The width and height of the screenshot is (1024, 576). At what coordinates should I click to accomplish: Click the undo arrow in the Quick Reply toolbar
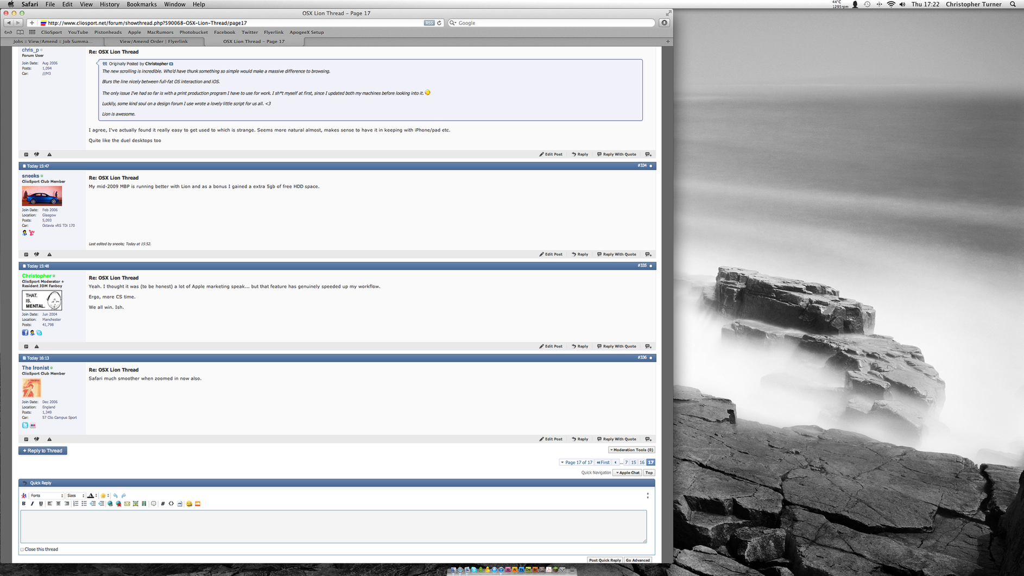pos(115,496)
